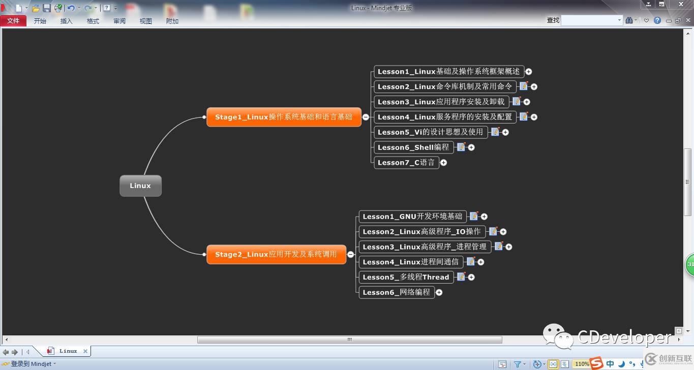Click the binoculars find icon
Image resolution: width=694 pixels, height=370 pixels.
click(629, 20)
